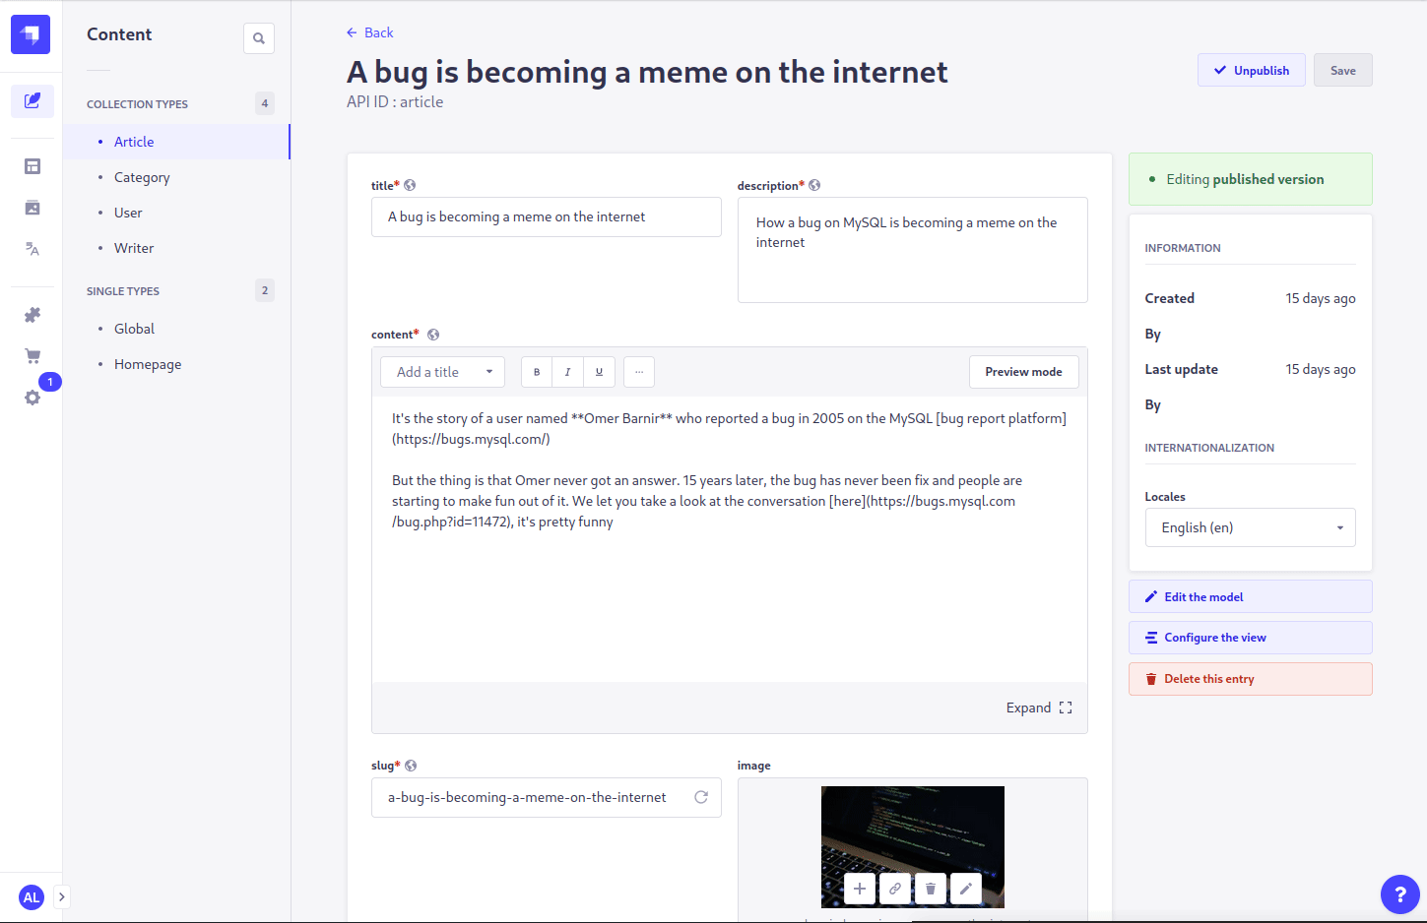Select the Category collection type

141,176
